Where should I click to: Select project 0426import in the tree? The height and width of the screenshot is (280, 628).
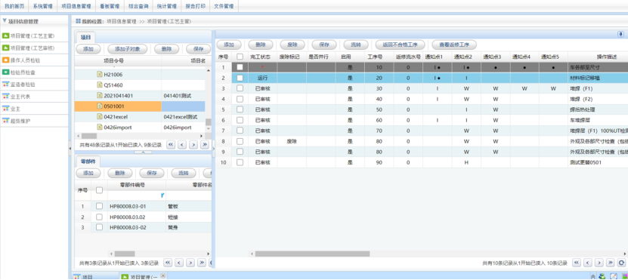pos(118,128)
